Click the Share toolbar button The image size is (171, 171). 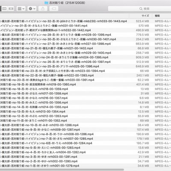click(x=43, y=9)
